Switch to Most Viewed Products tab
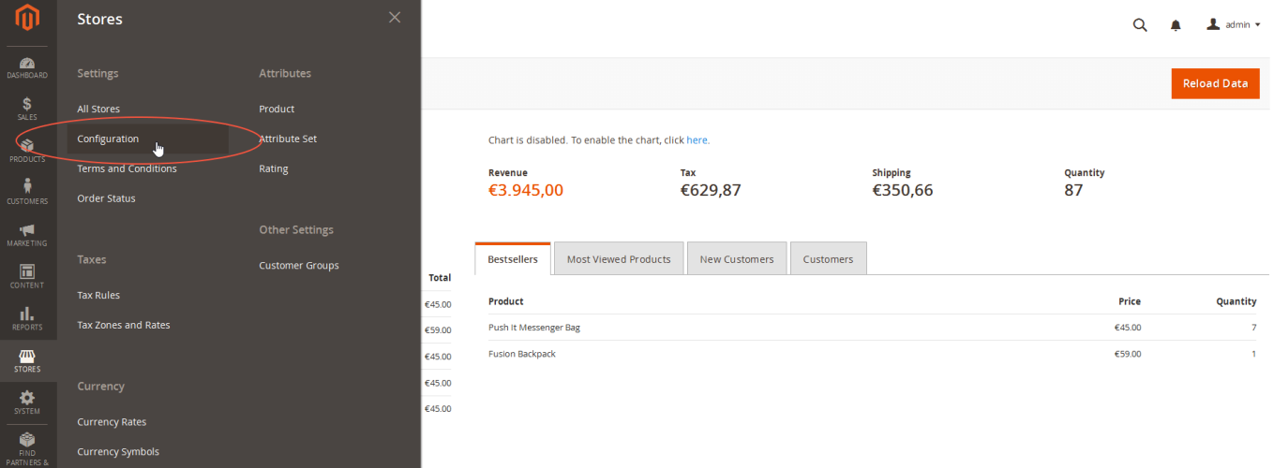Viewport: 1274px width, 468px height. point(619,258)
